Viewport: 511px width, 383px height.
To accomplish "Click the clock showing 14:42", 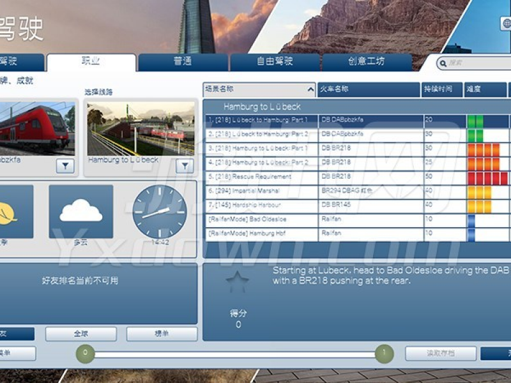I will [x=160, y=212].
